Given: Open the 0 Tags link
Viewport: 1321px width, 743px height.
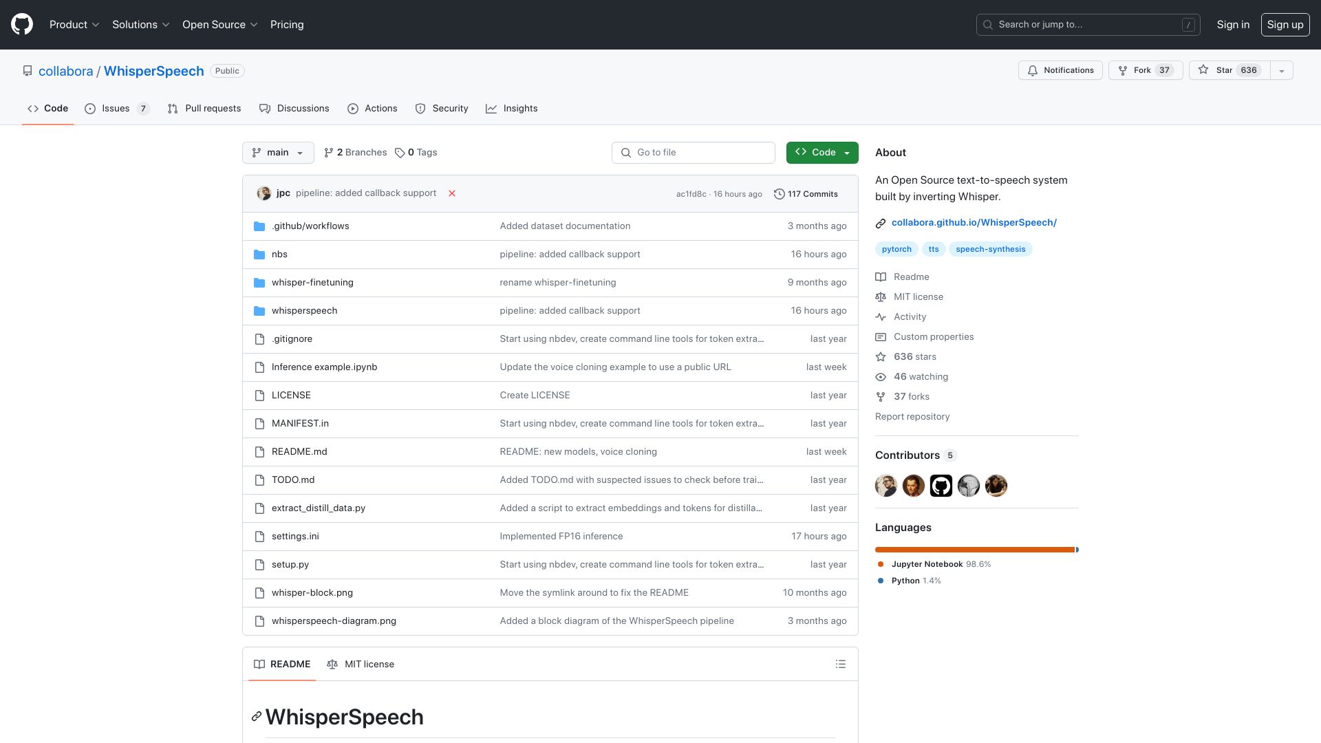Looking at the screenshot, I should [416, 153].
